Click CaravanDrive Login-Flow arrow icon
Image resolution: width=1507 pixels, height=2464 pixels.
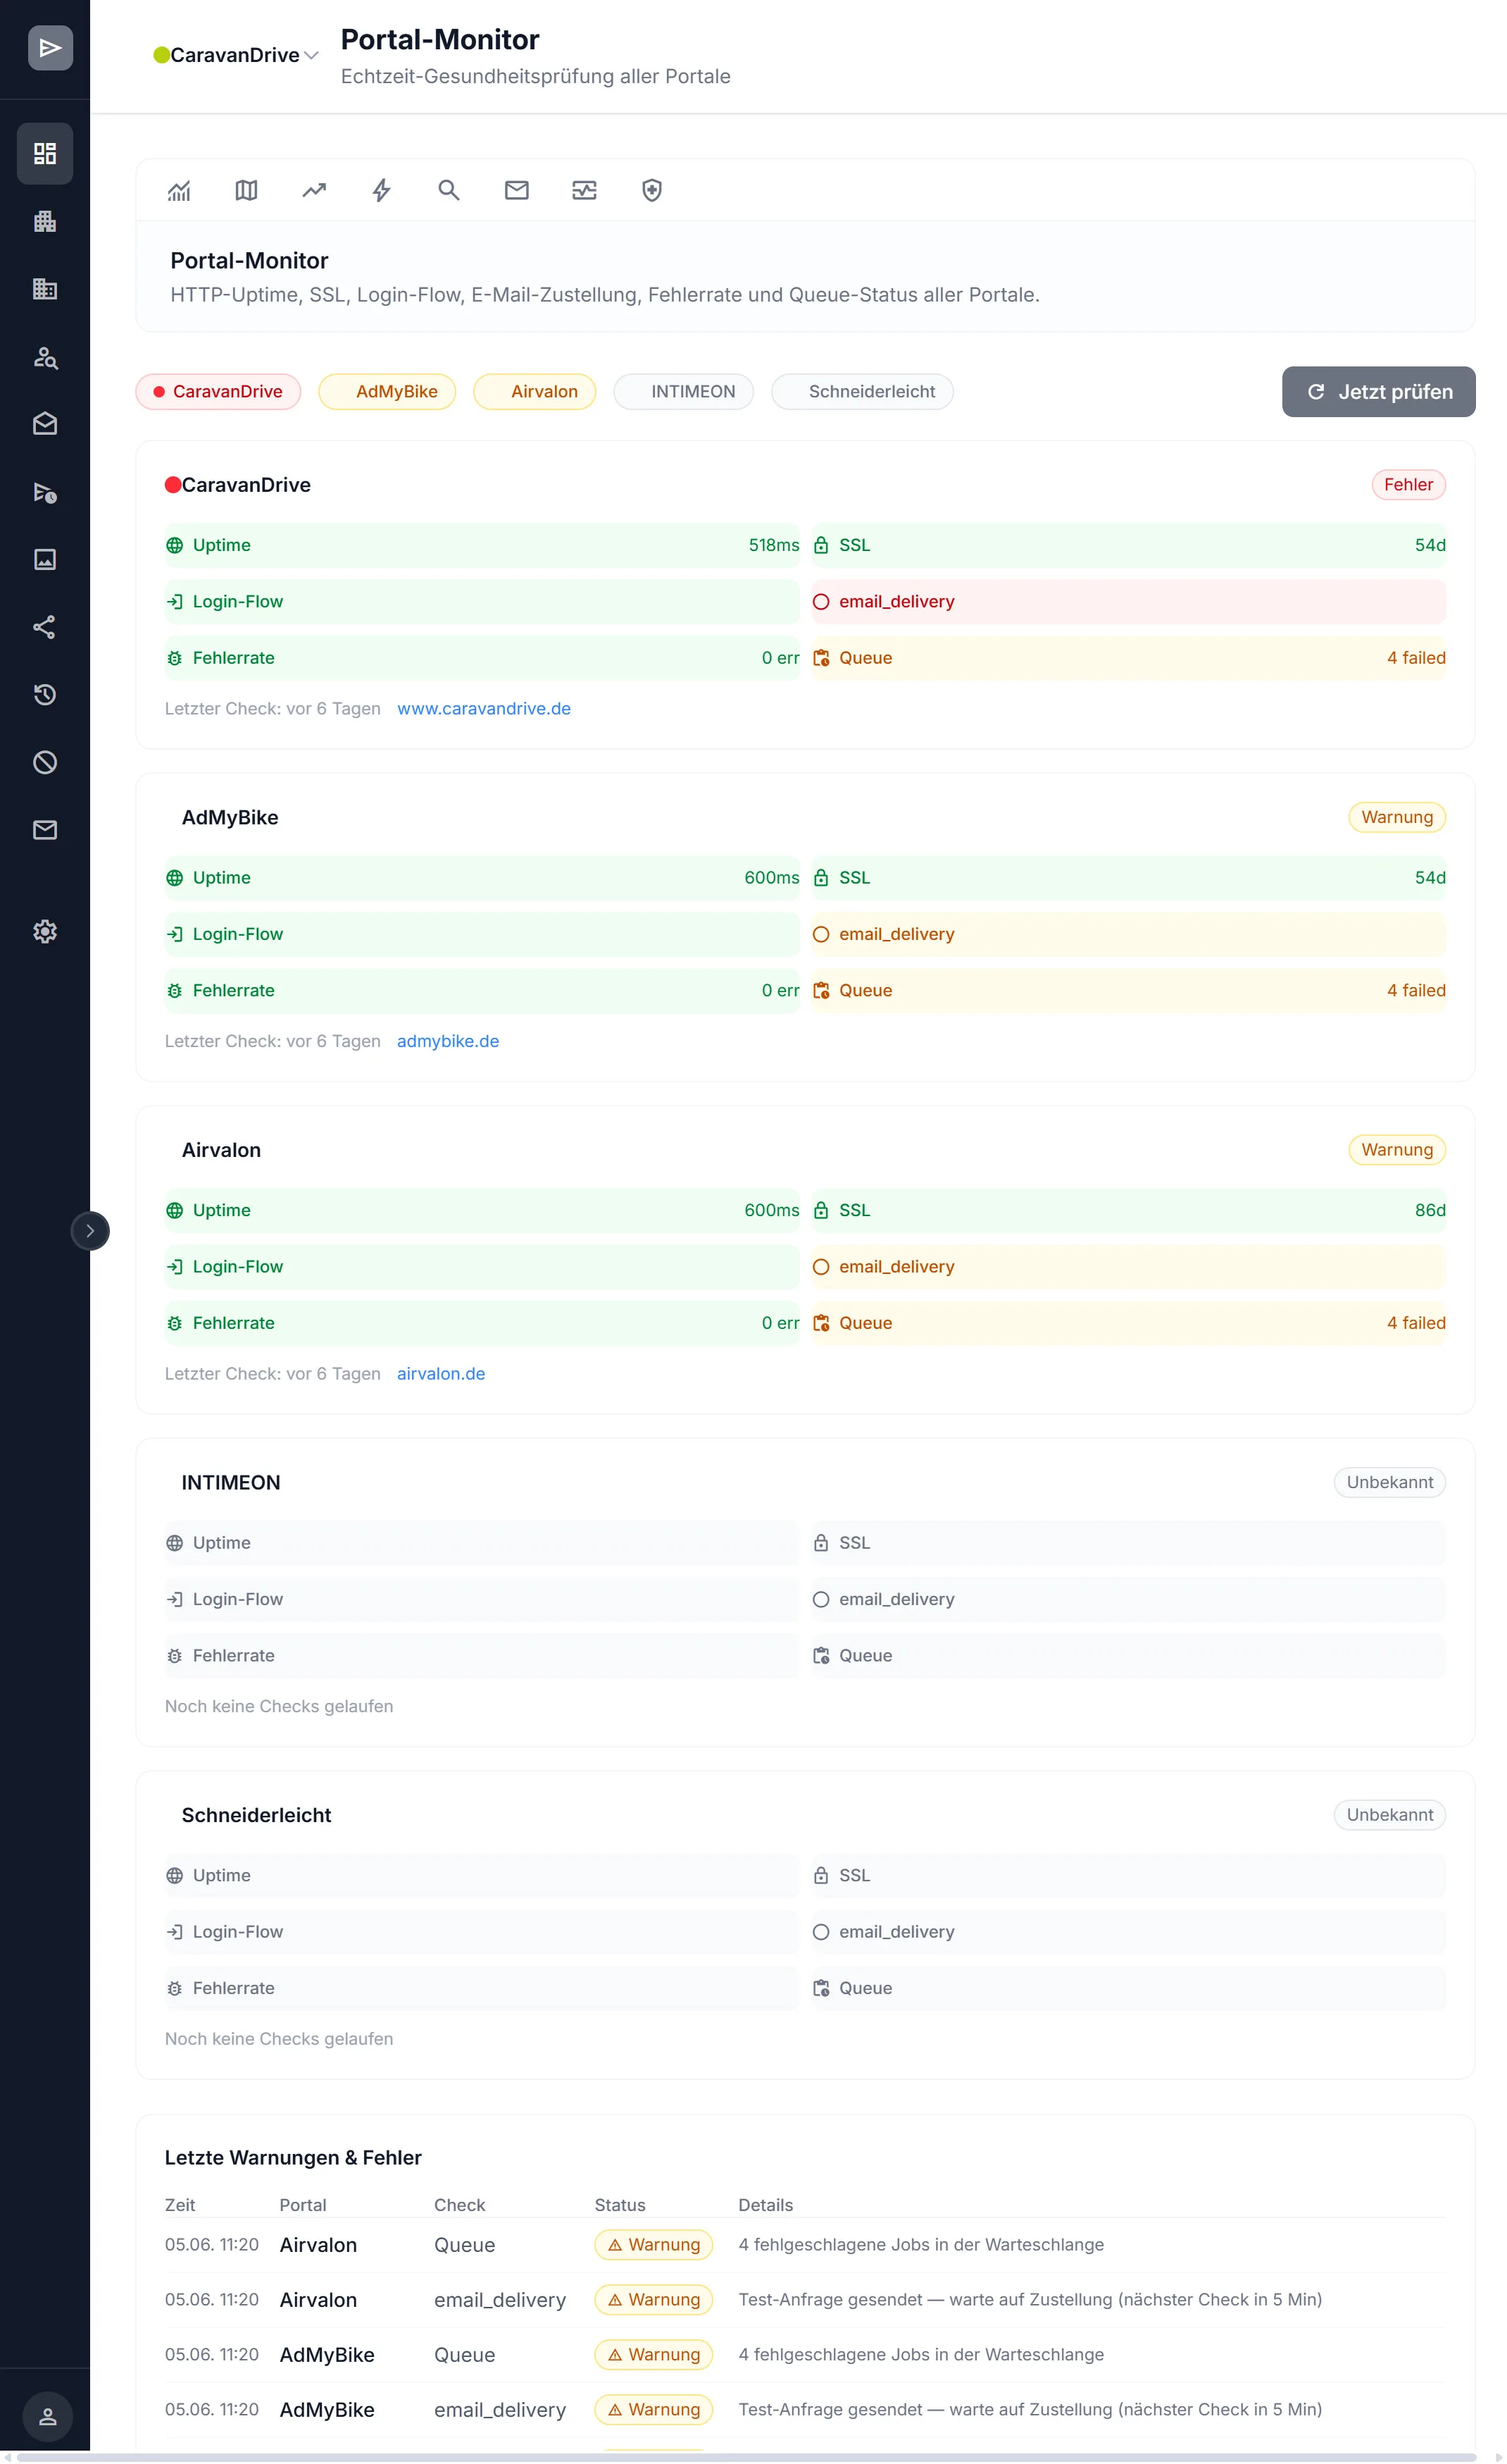[x=175, y=602]
